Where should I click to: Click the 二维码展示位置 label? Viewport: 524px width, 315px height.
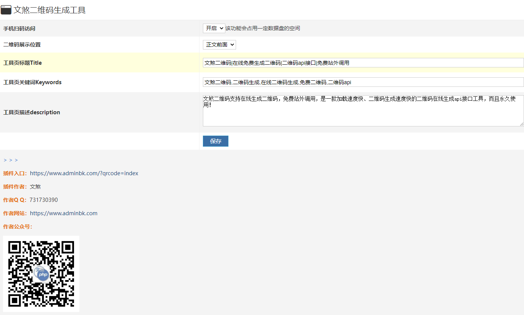click(22, 45)
